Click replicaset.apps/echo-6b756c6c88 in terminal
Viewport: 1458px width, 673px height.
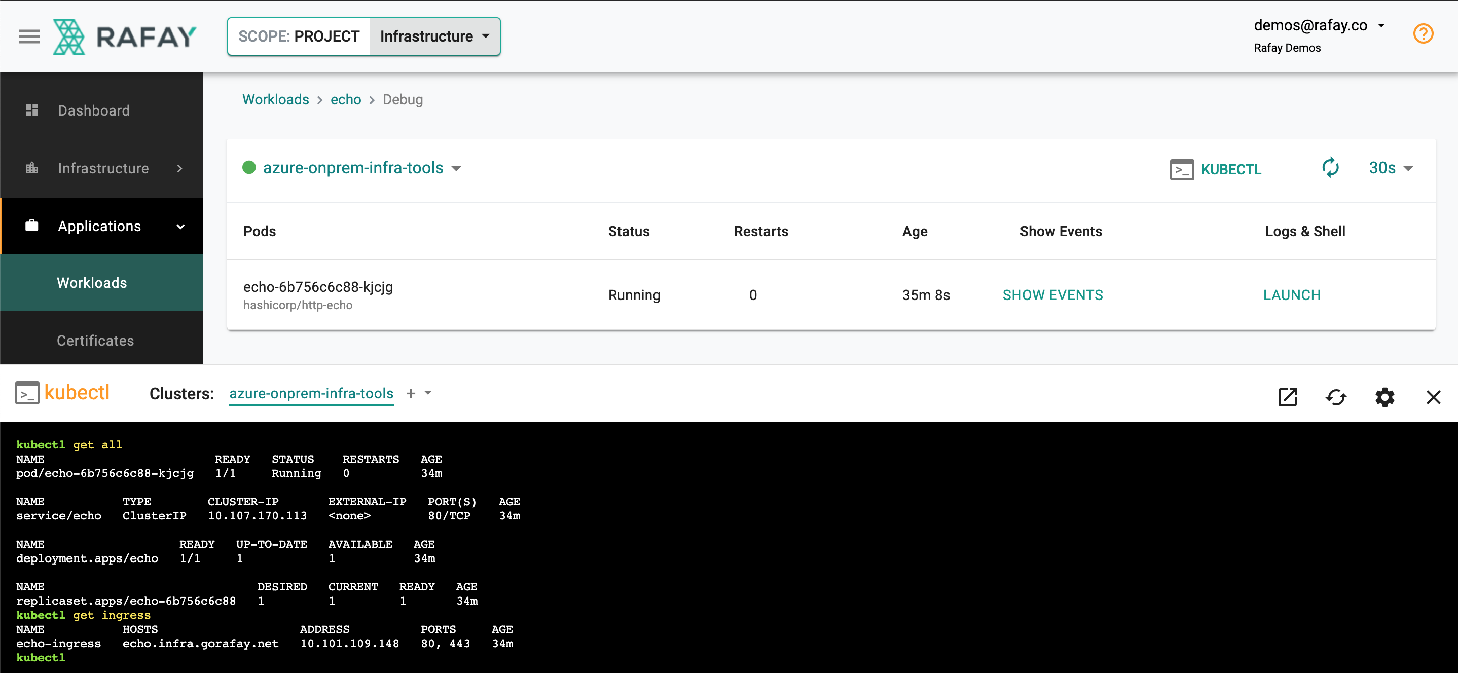126,601
